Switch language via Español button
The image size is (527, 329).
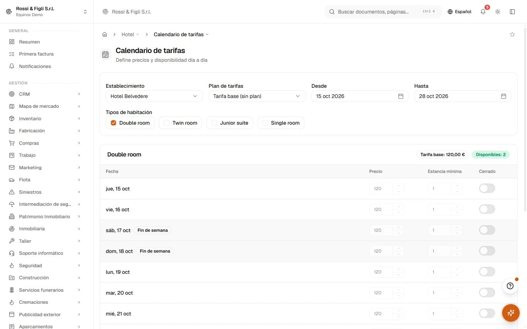[460, 12]
